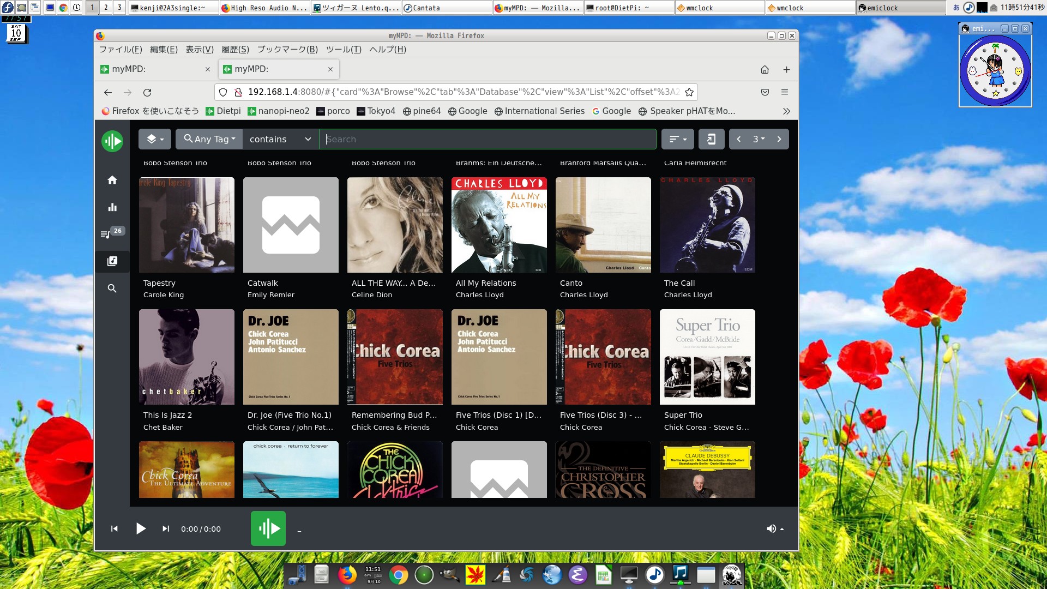Open the search magnifier in the sidebar
The height and width of the screenshot is (589, 1047).
click(x=112, y=289)
